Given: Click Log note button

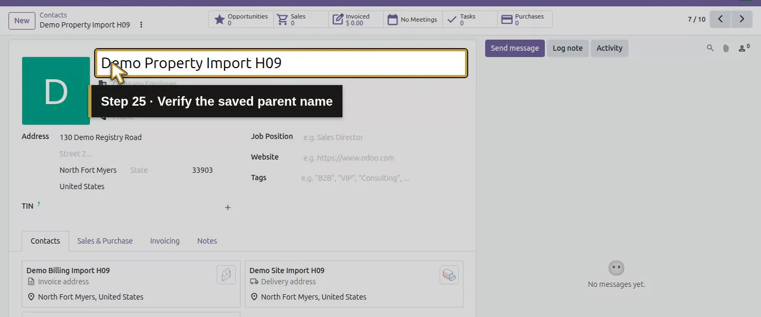Looking at the screenshot, I should tap(568, 48).
